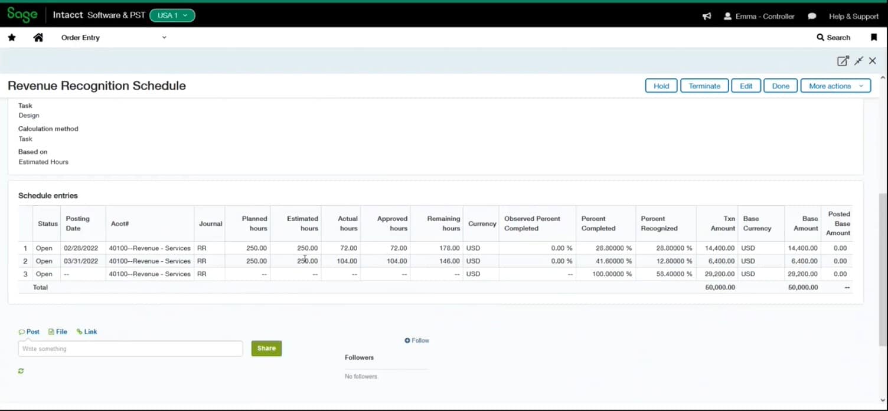The image size is (888, 411).
Task: Click the Schedule entries section heading
Action: coord(48,196)
